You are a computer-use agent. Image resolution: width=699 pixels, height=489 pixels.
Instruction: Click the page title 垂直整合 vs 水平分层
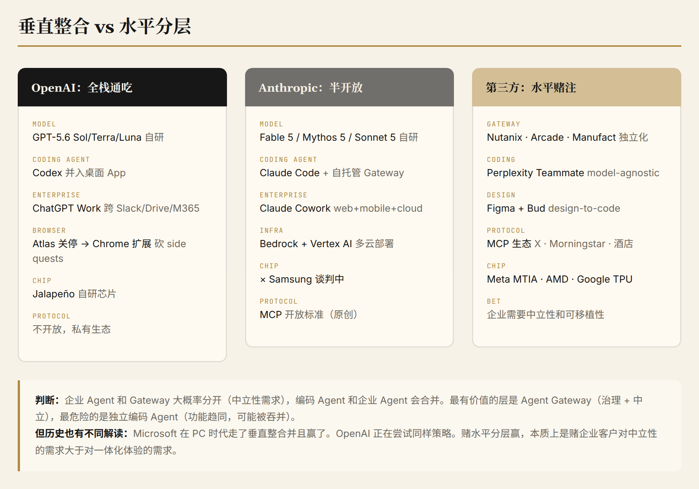[105, 26]
